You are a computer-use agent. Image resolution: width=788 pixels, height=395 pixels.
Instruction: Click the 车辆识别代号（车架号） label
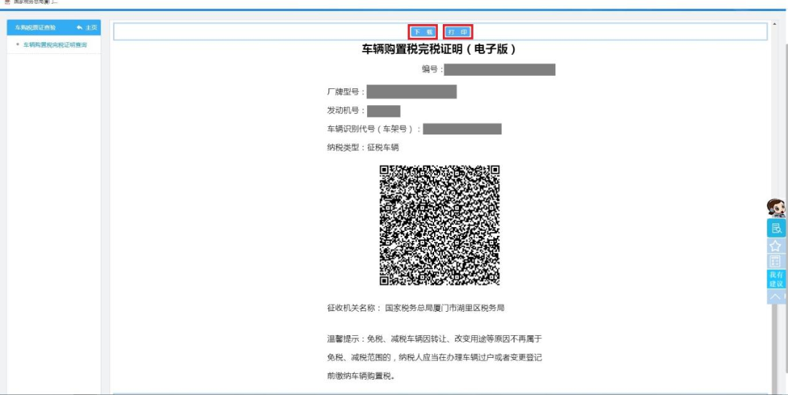374,129
